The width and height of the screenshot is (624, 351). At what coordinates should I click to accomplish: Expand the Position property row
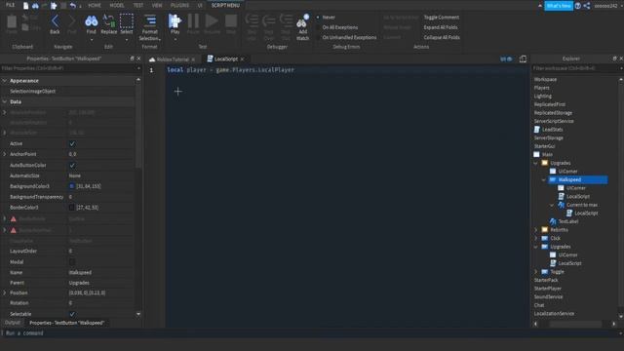5,292
